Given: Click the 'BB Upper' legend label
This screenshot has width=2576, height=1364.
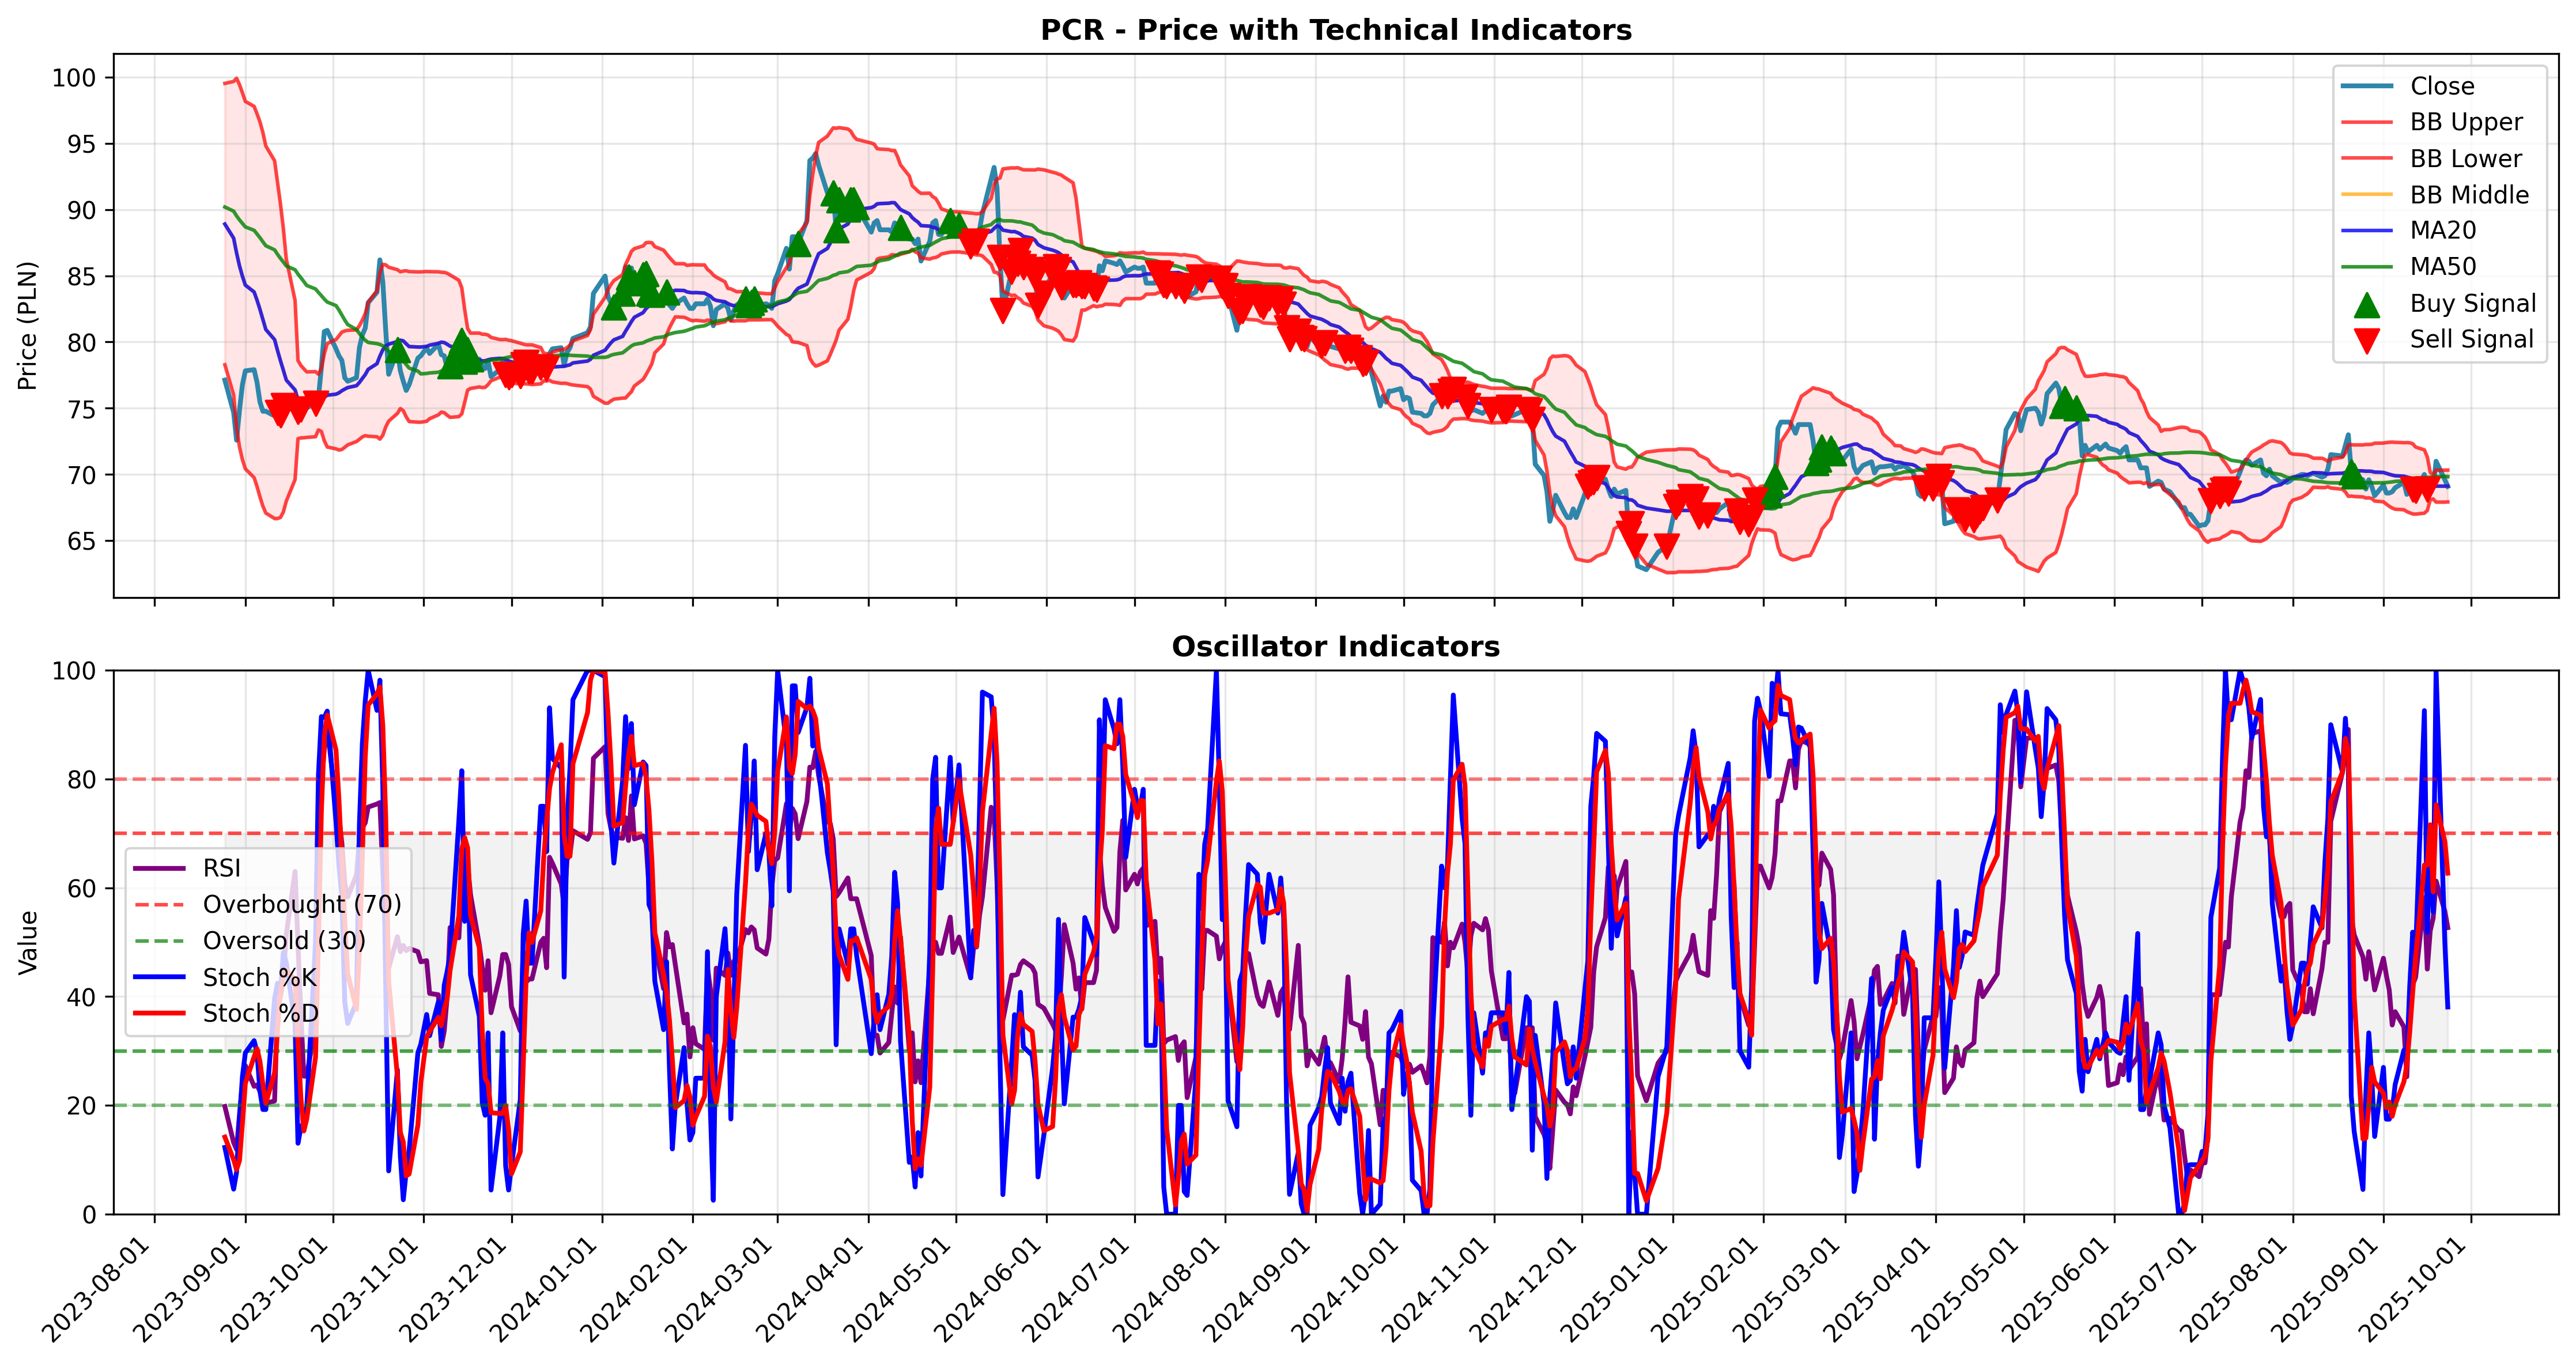Looking at the screenshot, I should point(2466,122).
